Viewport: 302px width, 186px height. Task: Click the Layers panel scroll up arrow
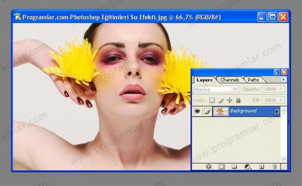pyautogui.click(x=284, y=111)
